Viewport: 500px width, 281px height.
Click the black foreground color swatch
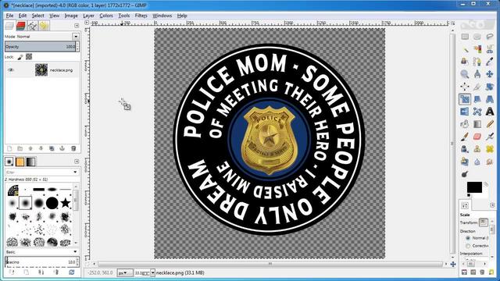pos(474,187)
